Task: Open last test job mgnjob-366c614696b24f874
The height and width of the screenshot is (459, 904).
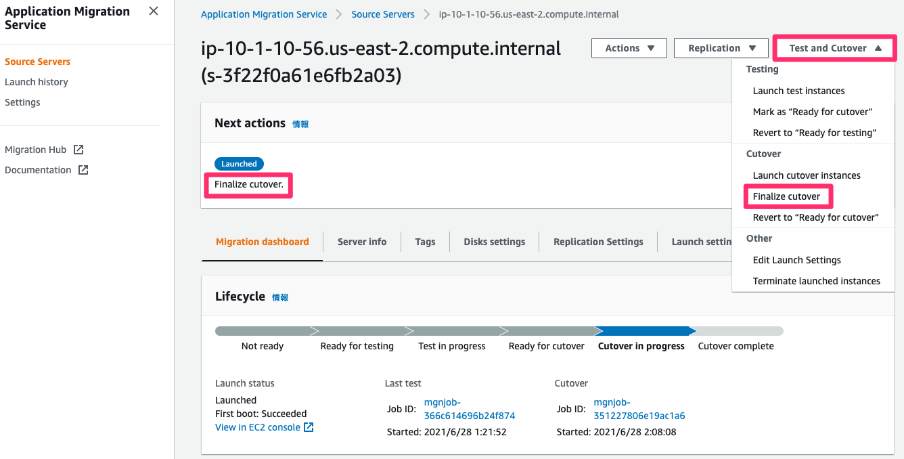Action: click(x=470, y=409)
